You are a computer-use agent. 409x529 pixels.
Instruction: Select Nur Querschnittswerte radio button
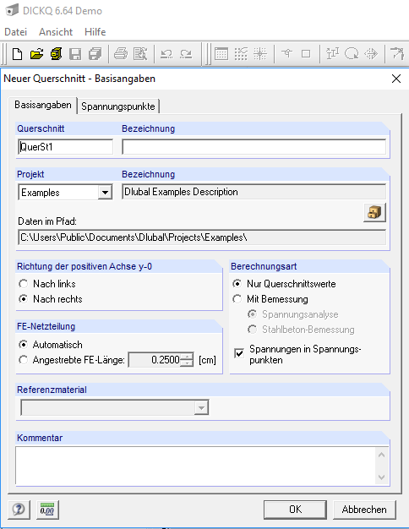click(237, 284)
